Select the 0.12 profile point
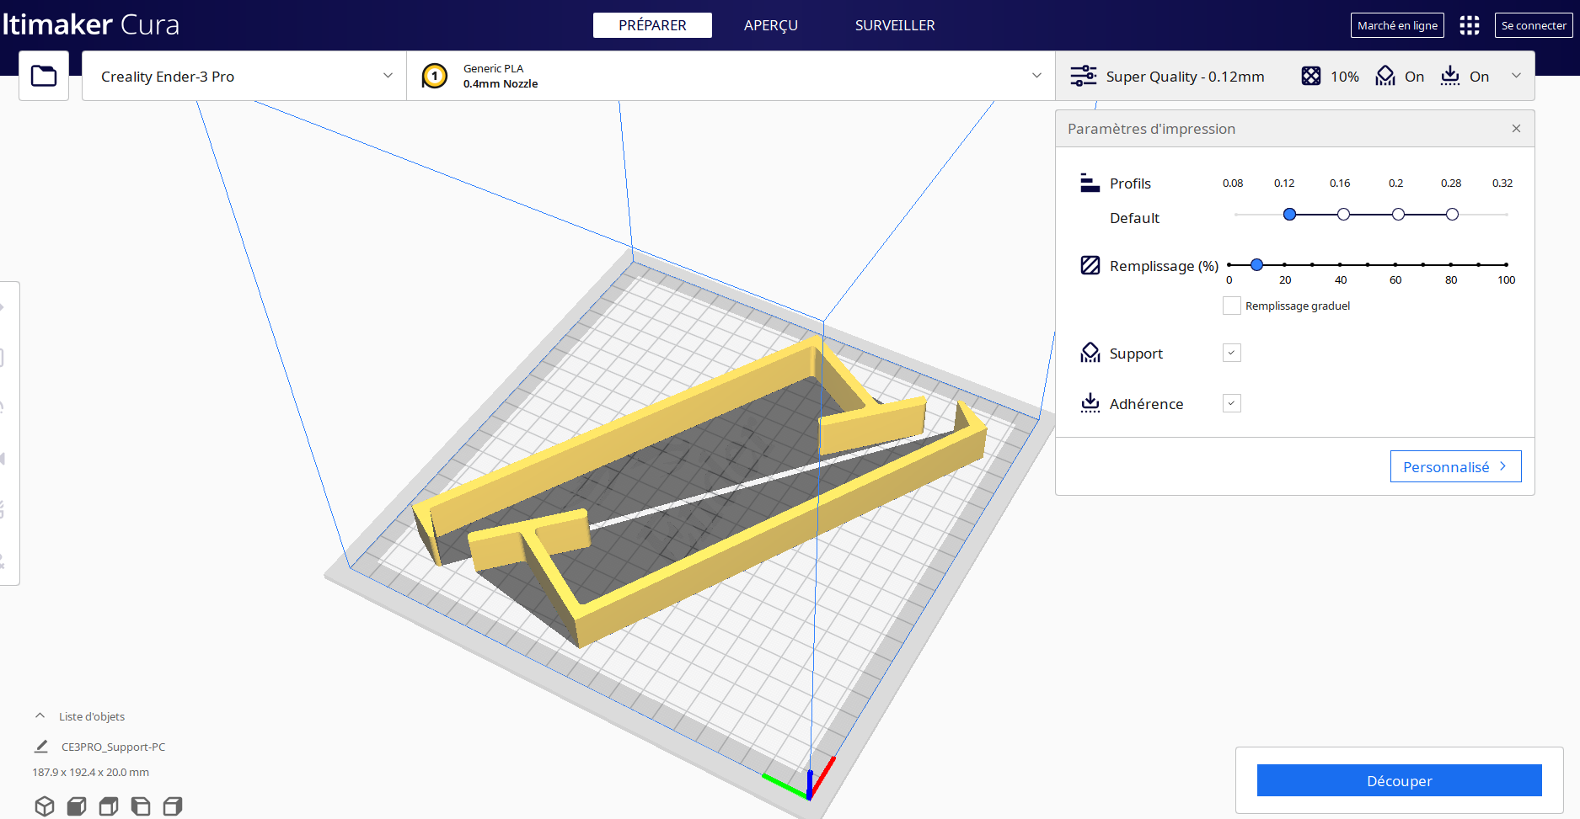The height and width of the screenshot is (819, 1580). coord(1289,215)
